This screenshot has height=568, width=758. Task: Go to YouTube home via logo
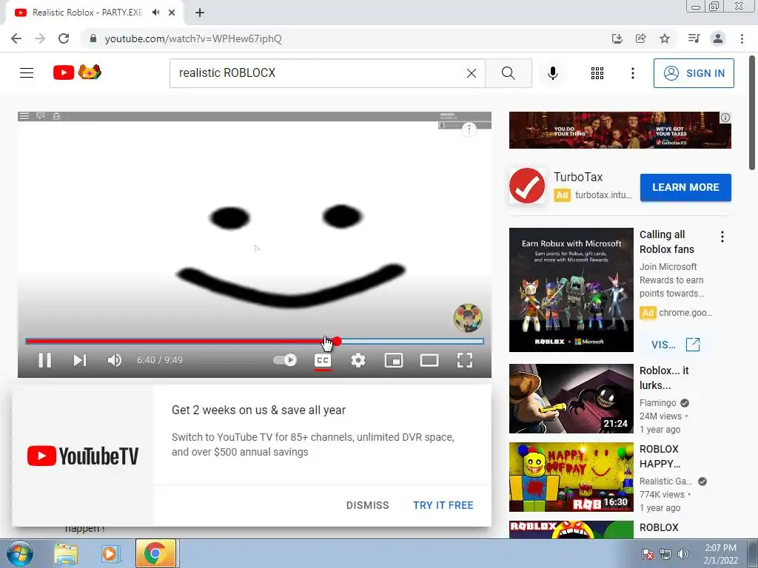click(x=77, y=72)
